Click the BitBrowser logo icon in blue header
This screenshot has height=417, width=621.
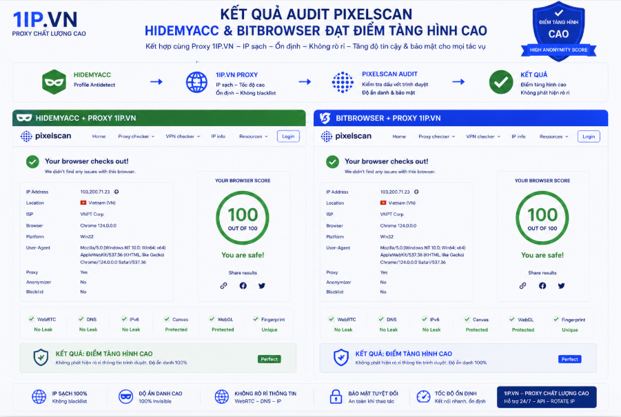tap(325, 118)
